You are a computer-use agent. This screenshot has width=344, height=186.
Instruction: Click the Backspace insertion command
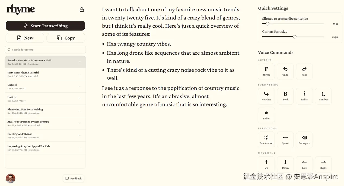(304, 140)
